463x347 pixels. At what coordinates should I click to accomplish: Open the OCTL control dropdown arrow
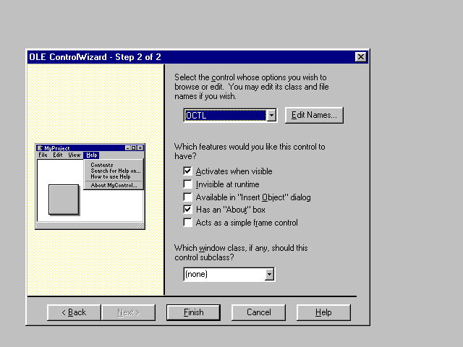click(x=271, y=116)
